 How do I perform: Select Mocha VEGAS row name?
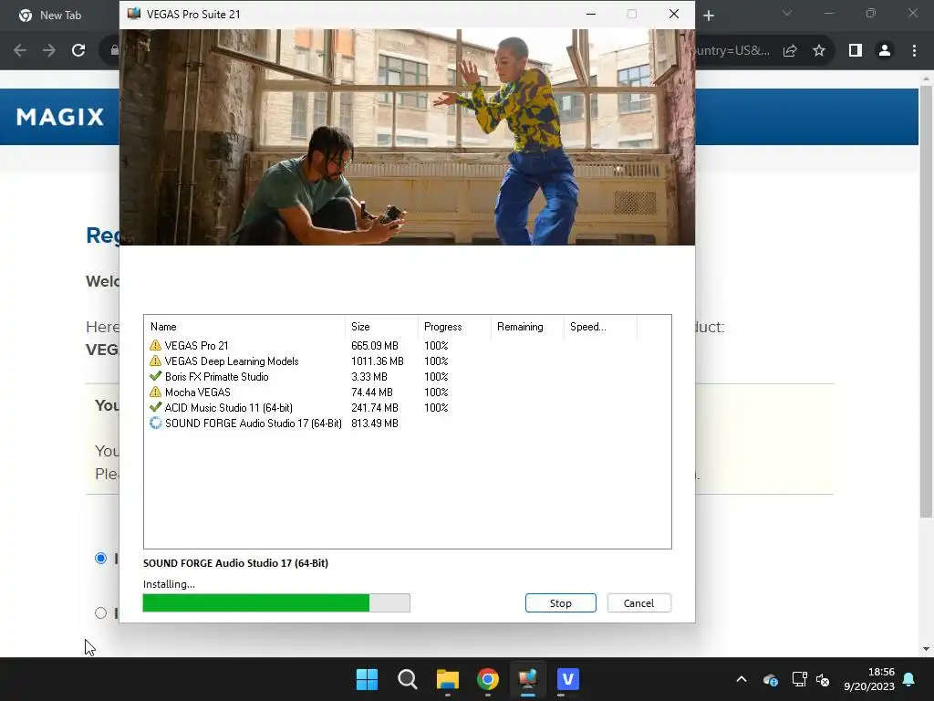click(x=198, y=392)
